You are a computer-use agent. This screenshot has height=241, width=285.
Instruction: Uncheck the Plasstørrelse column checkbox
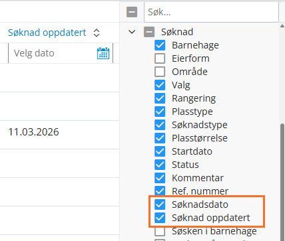[x=160, y=138]
